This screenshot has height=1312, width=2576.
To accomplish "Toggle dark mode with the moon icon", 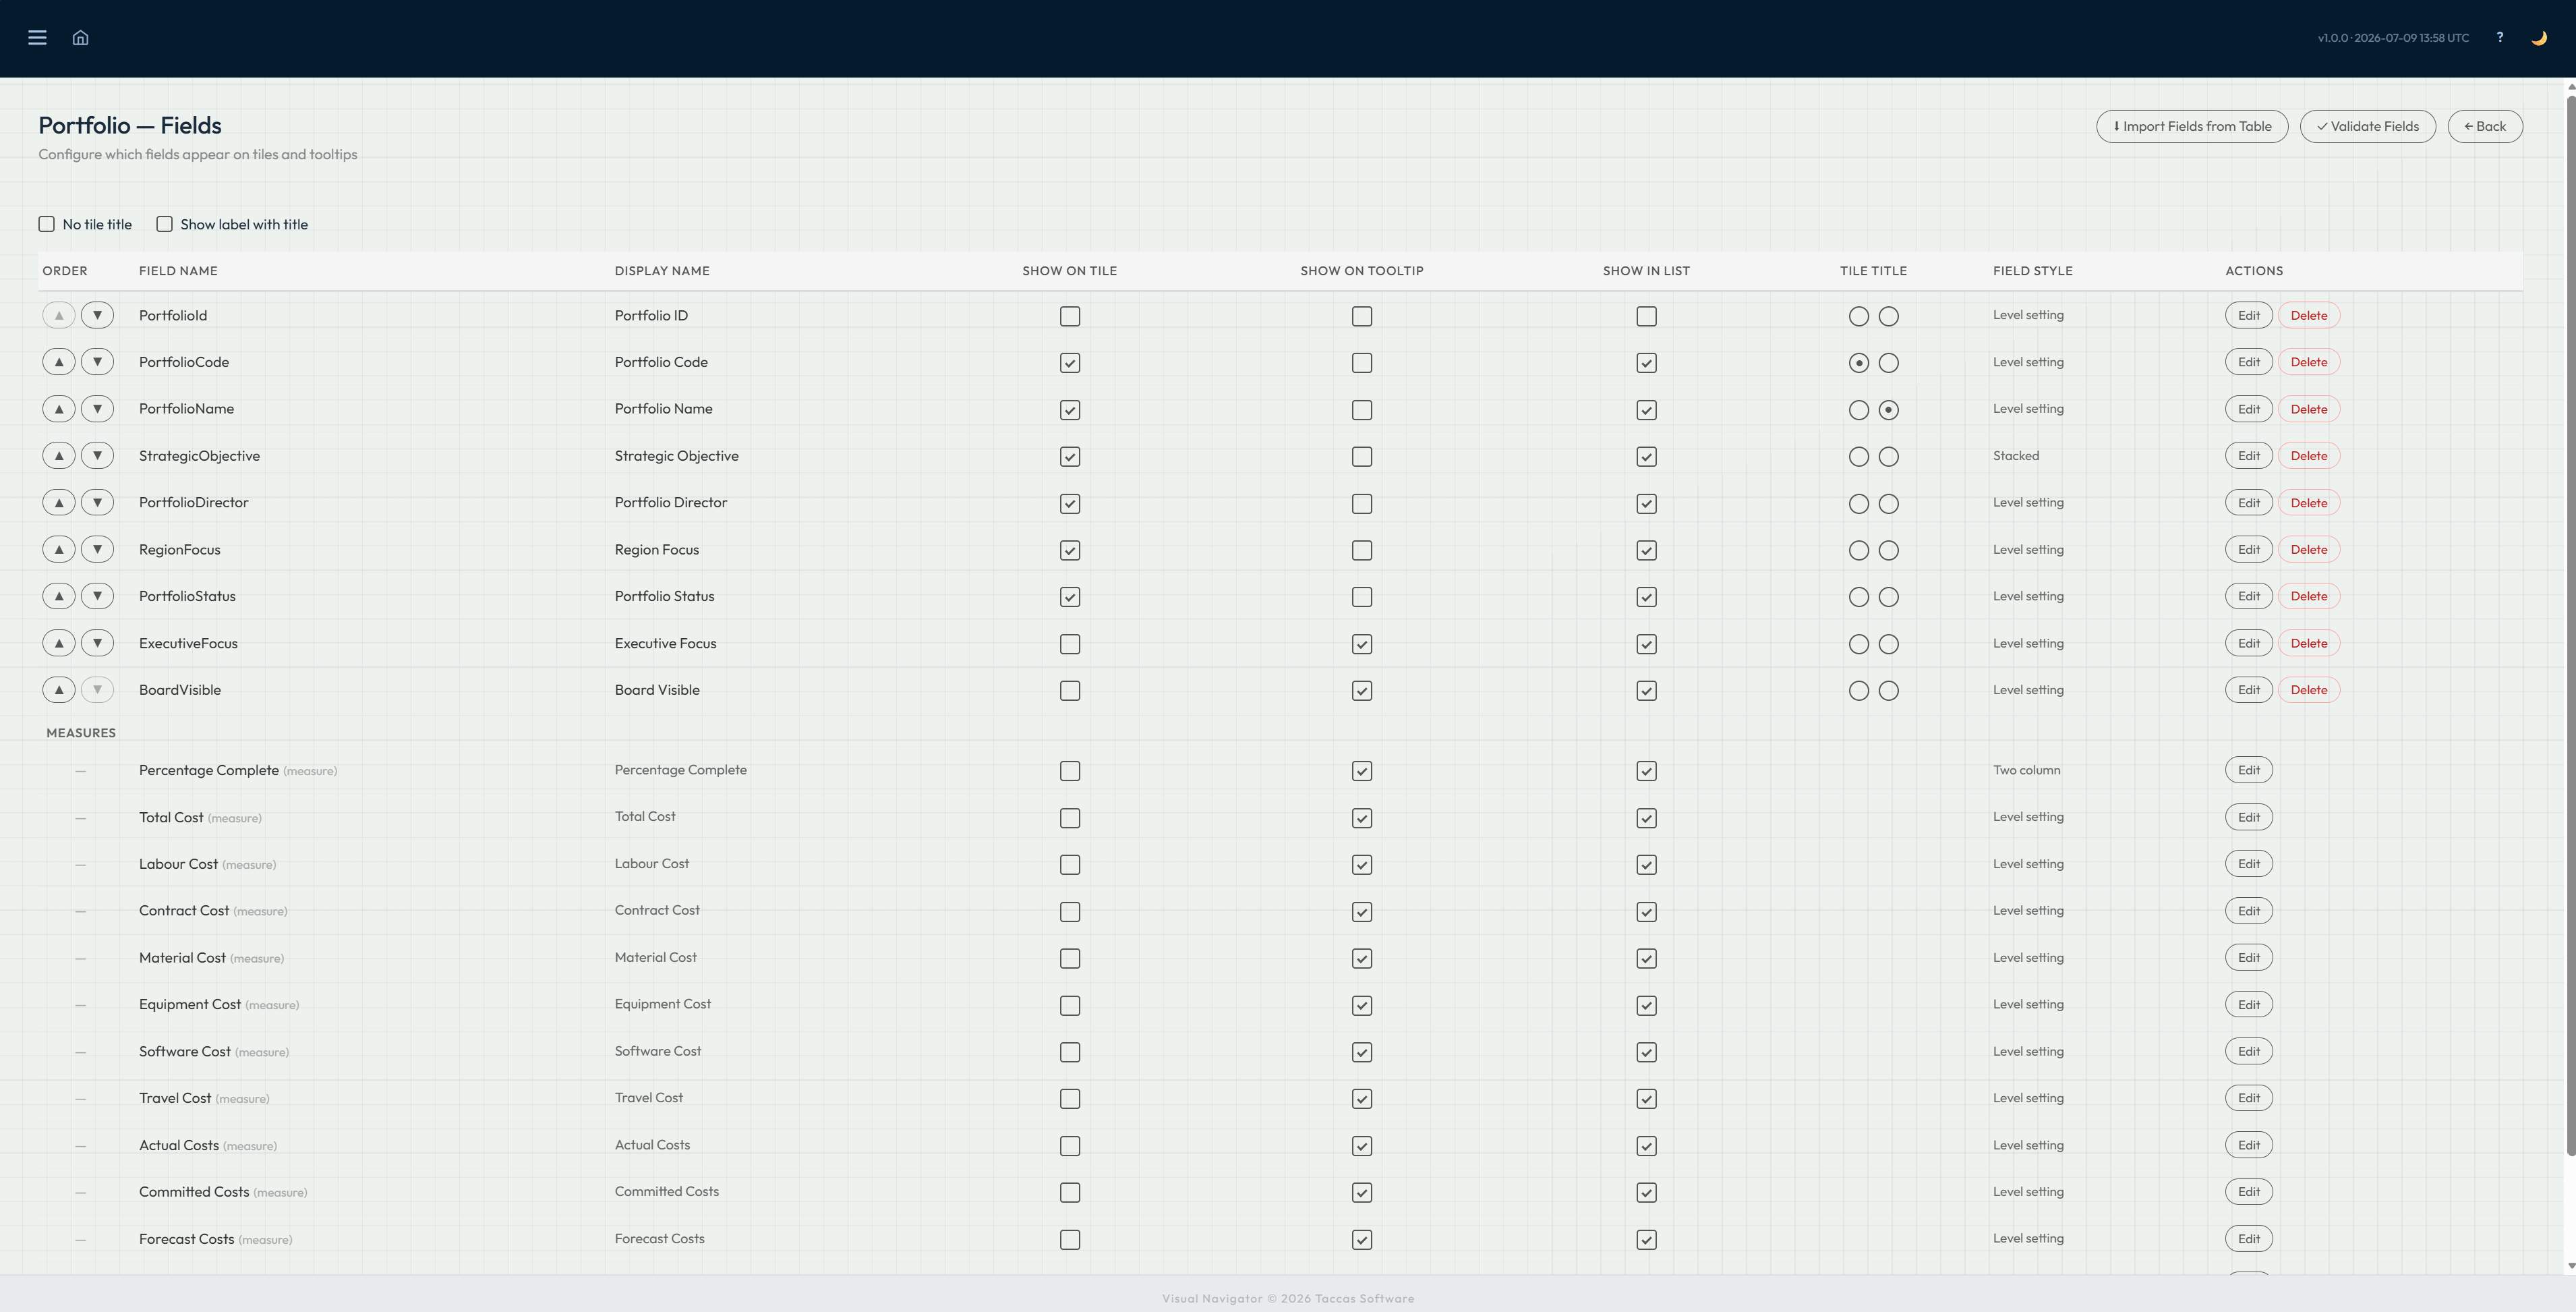I will 2539,38.
